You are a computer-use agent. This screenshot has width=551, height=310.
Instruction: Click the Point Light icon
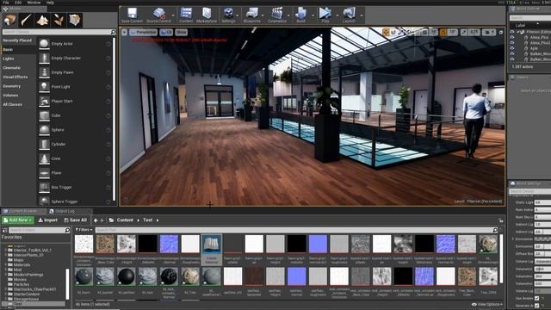click(x=44, y=86)
